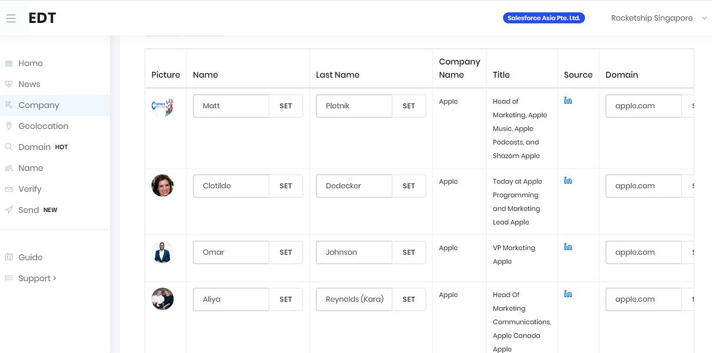Open LinkedIn source icon for Clotilde Dedecker
712x353 pixels.
tap(568, 181)
